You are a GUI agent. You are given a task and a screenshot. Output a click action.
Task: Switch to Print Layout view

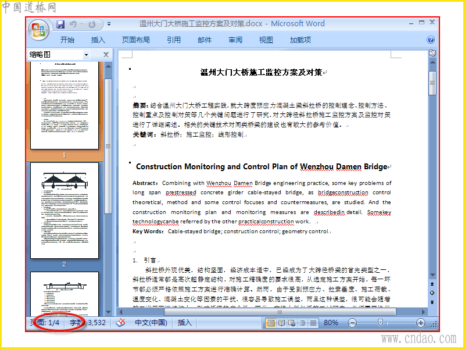coord(270,323)
